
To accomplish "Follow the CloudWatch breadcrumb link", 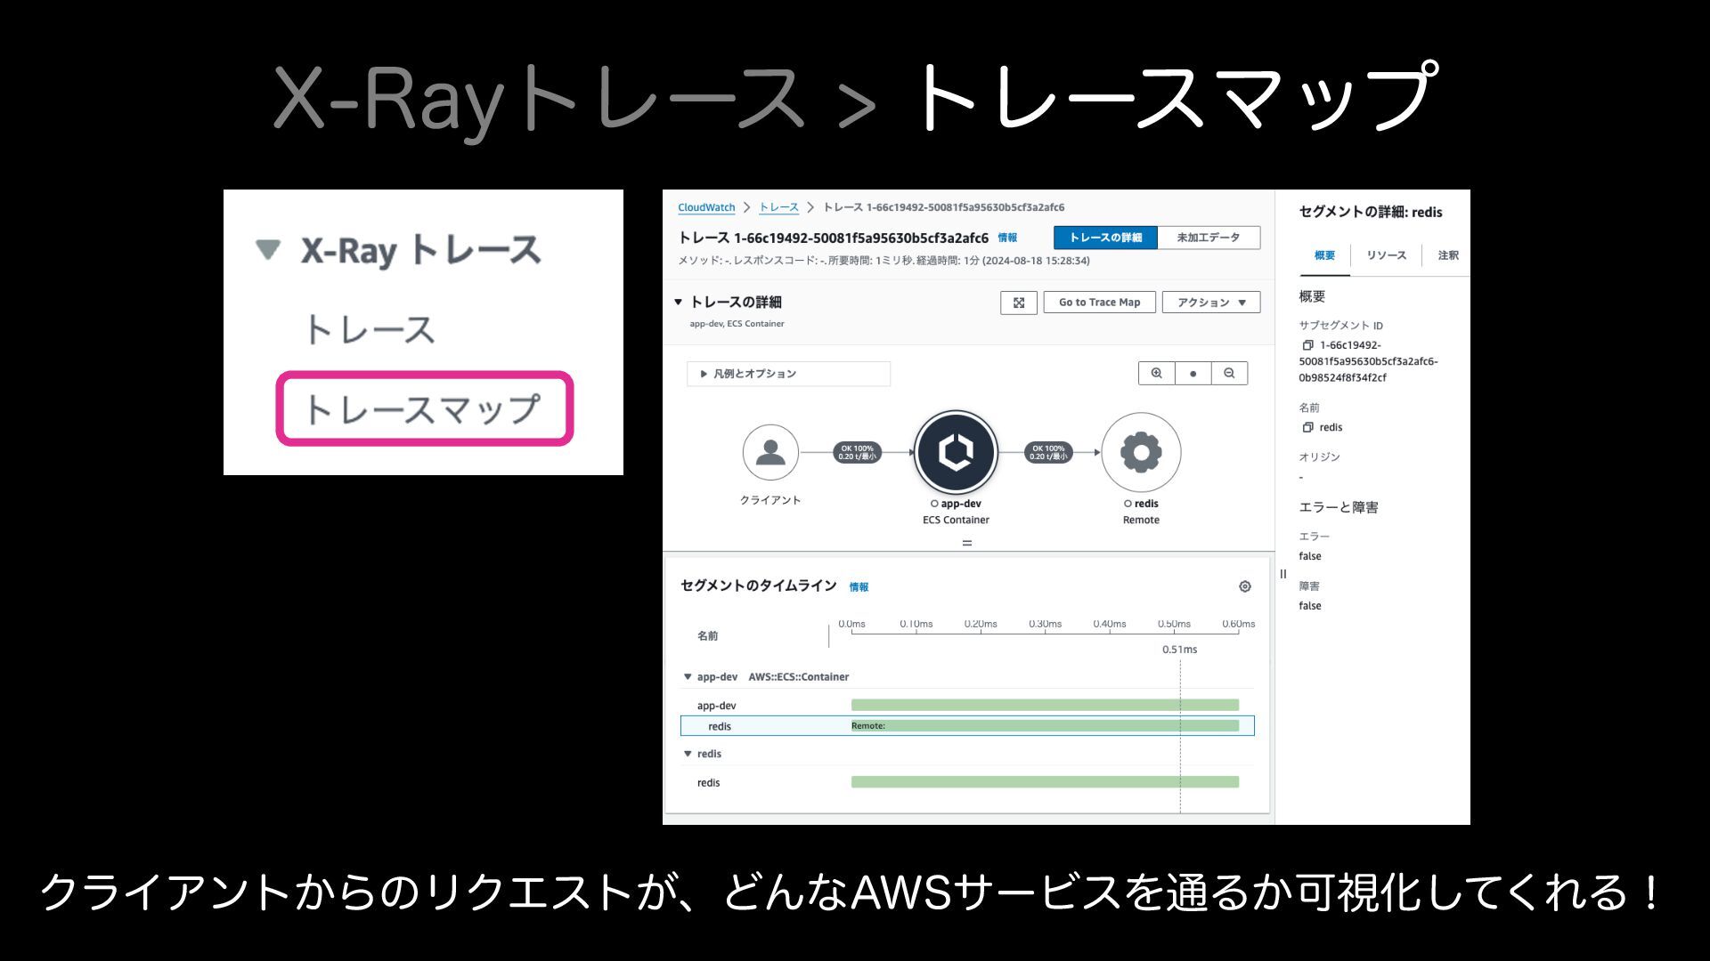I will tap(706, 207).
